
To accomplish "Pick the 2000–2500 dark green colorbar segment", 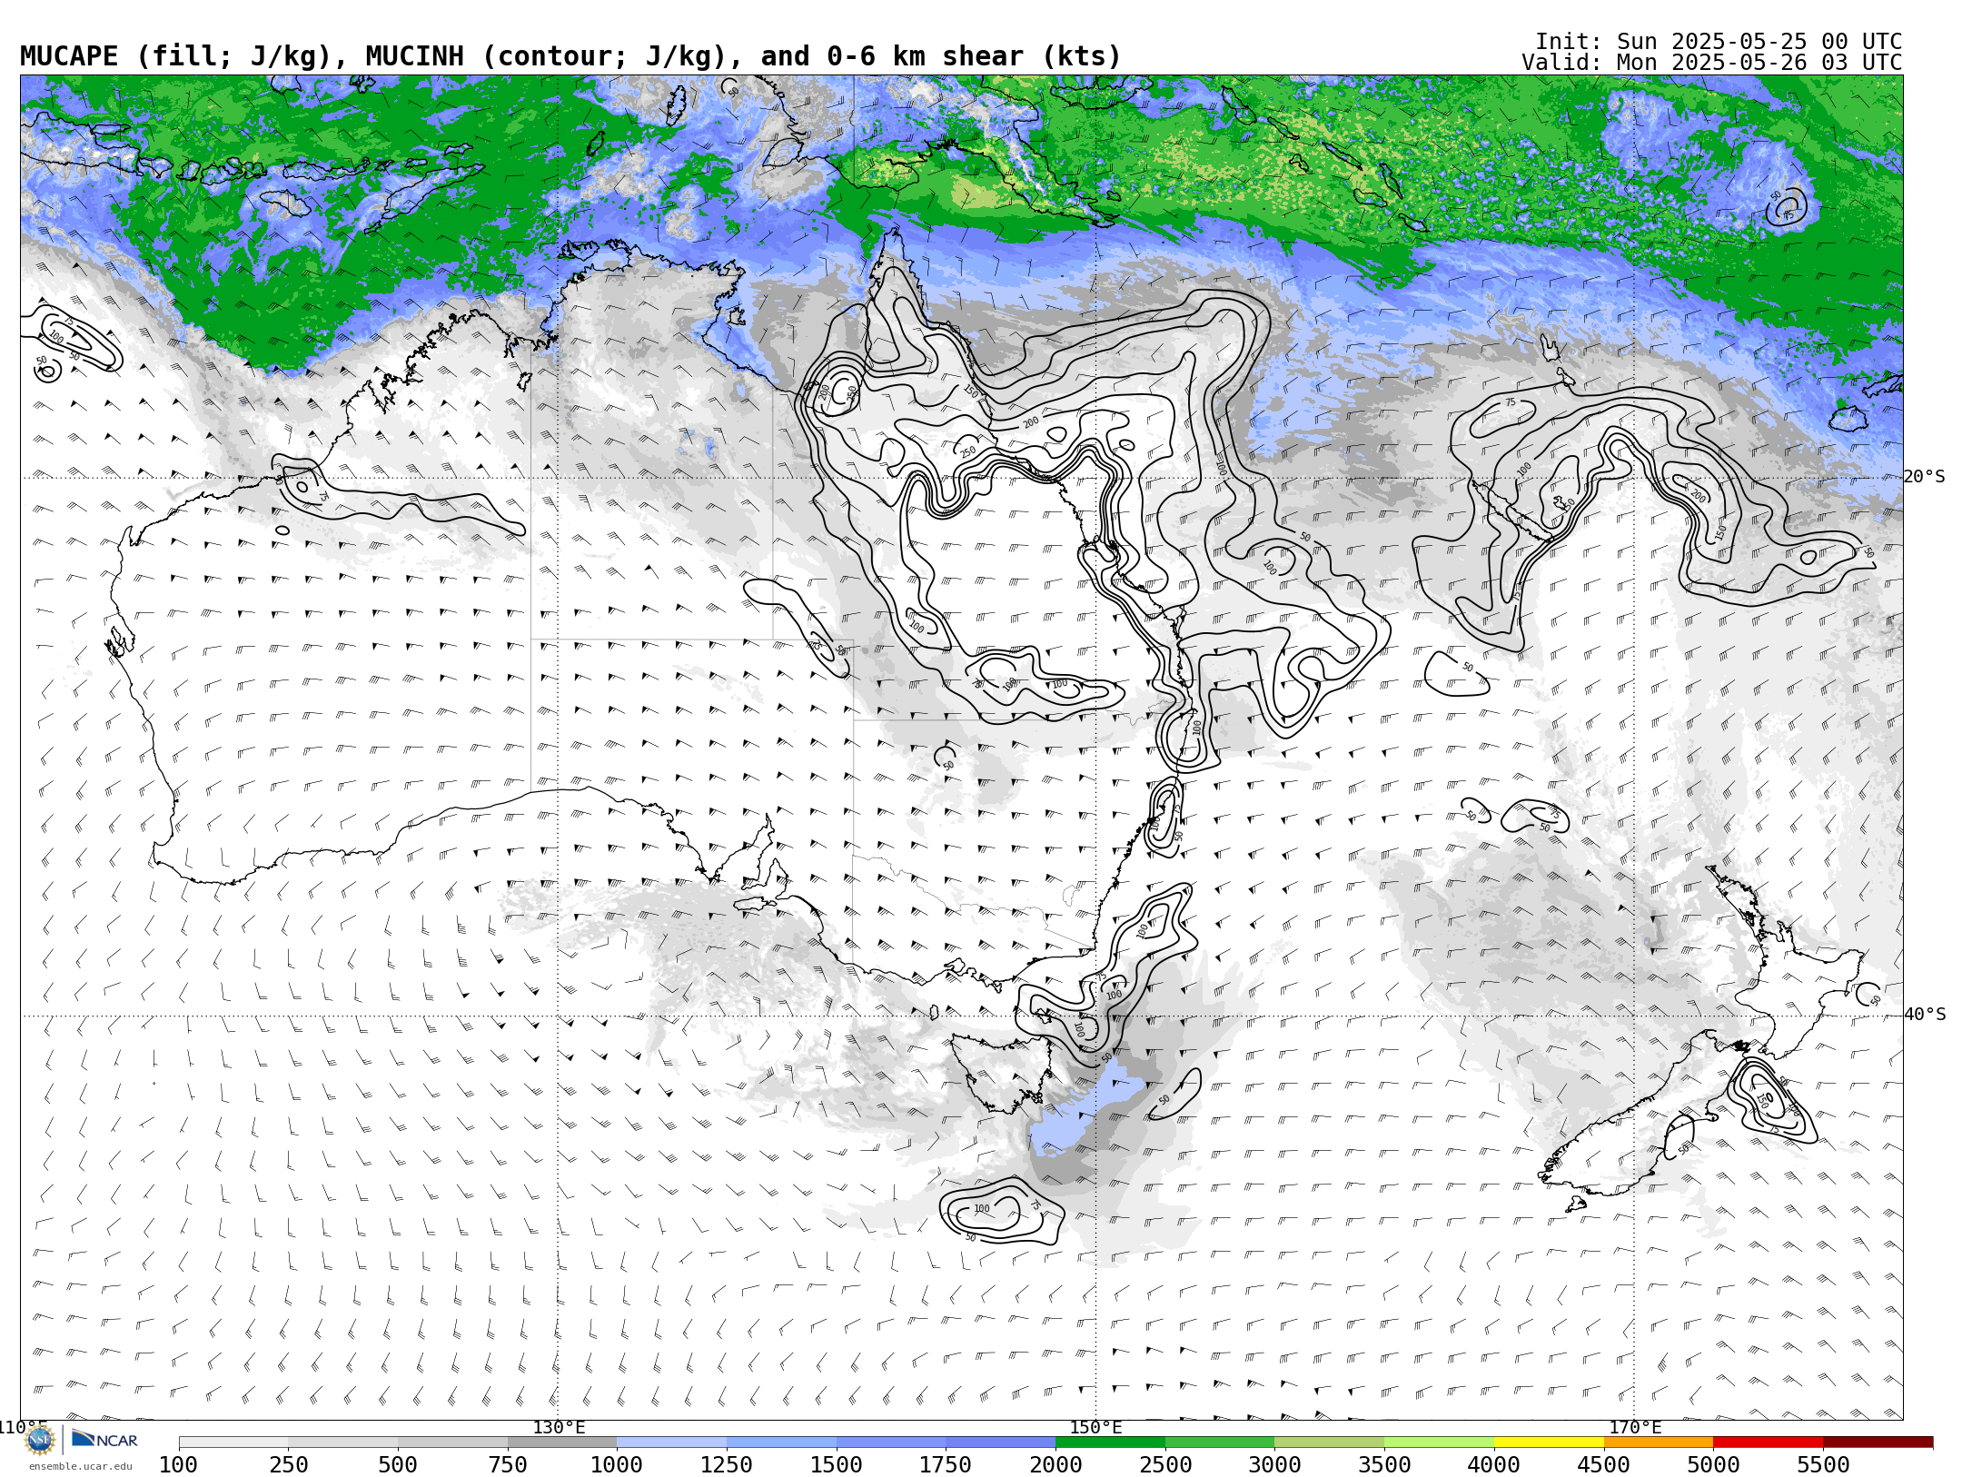I will click(1110, 1442).
